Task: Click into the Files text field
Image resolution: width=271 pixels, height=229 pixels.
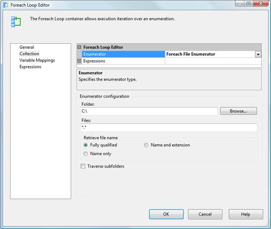Action: [x=169, y=128]
